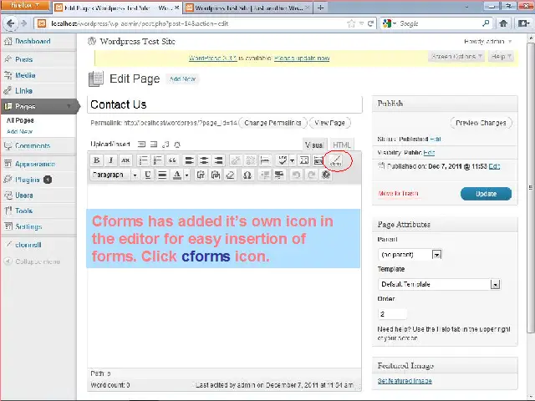Click the indent icon
Viewport: 535px width, 401px height.
(279, 175)
